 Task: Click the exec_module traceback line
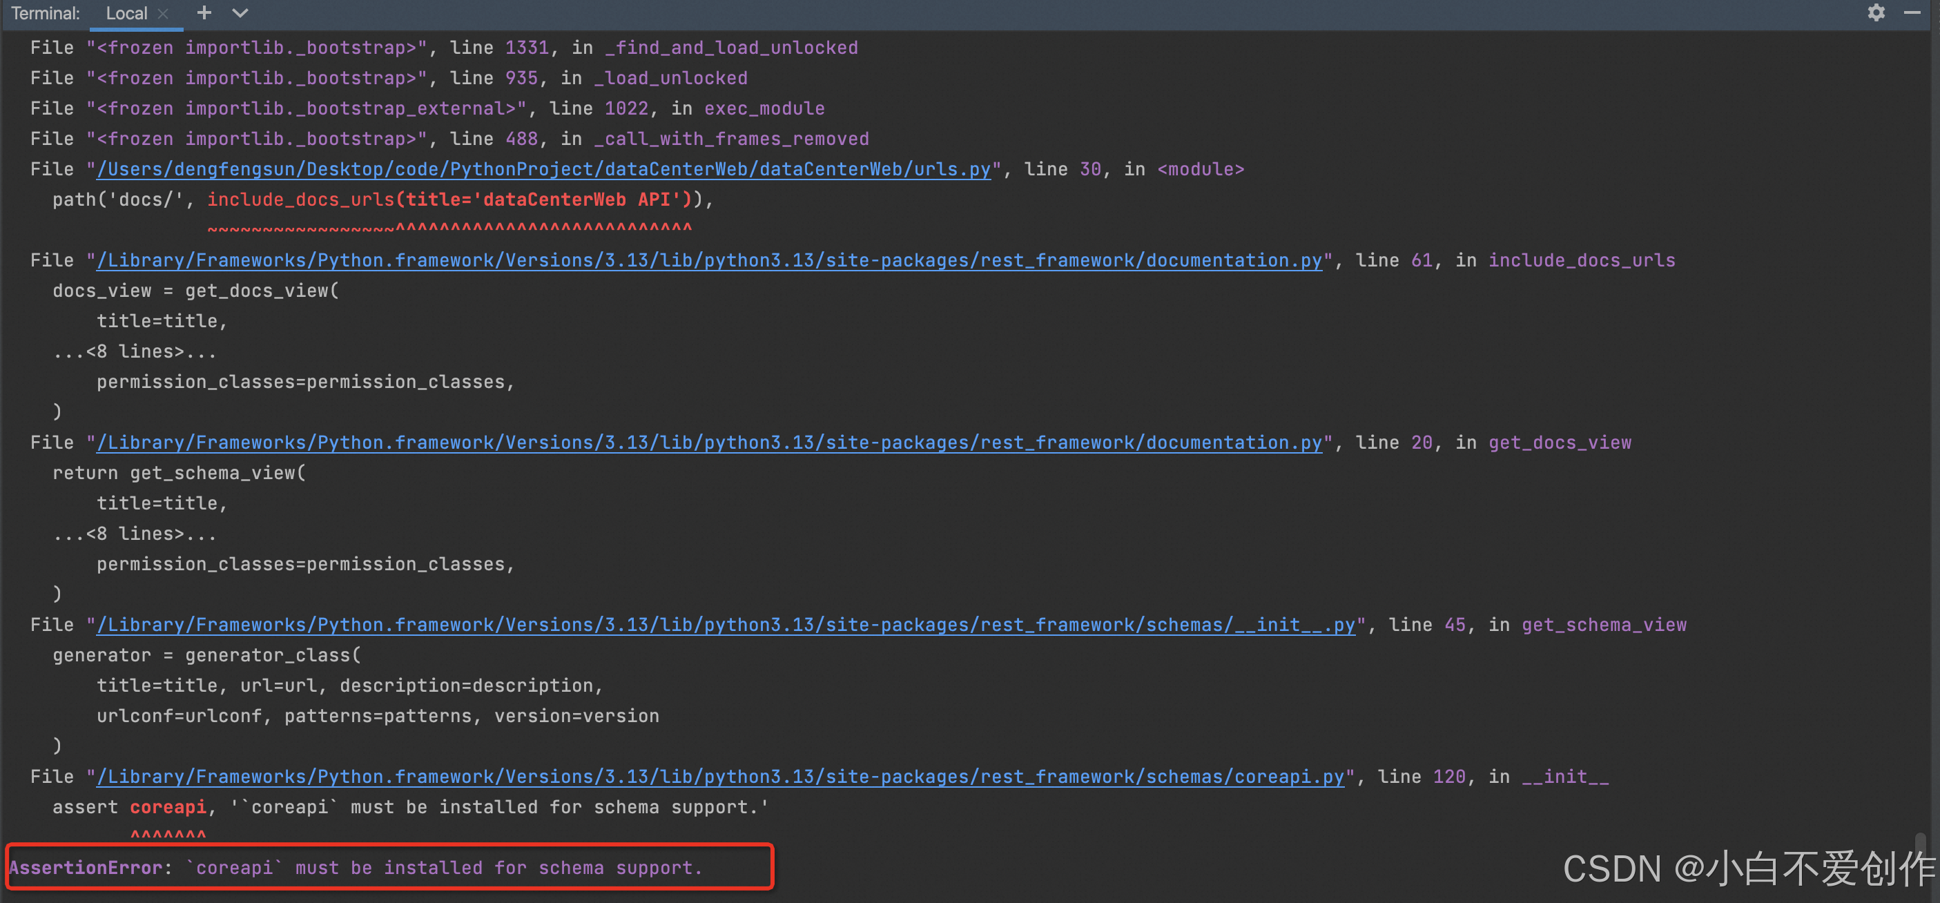click(x=427, y=108)
